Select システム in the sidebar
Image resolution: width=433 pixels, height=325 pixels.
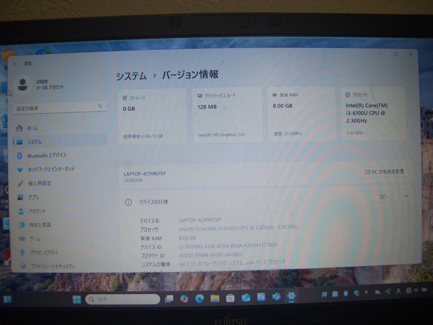click(60, 142)
